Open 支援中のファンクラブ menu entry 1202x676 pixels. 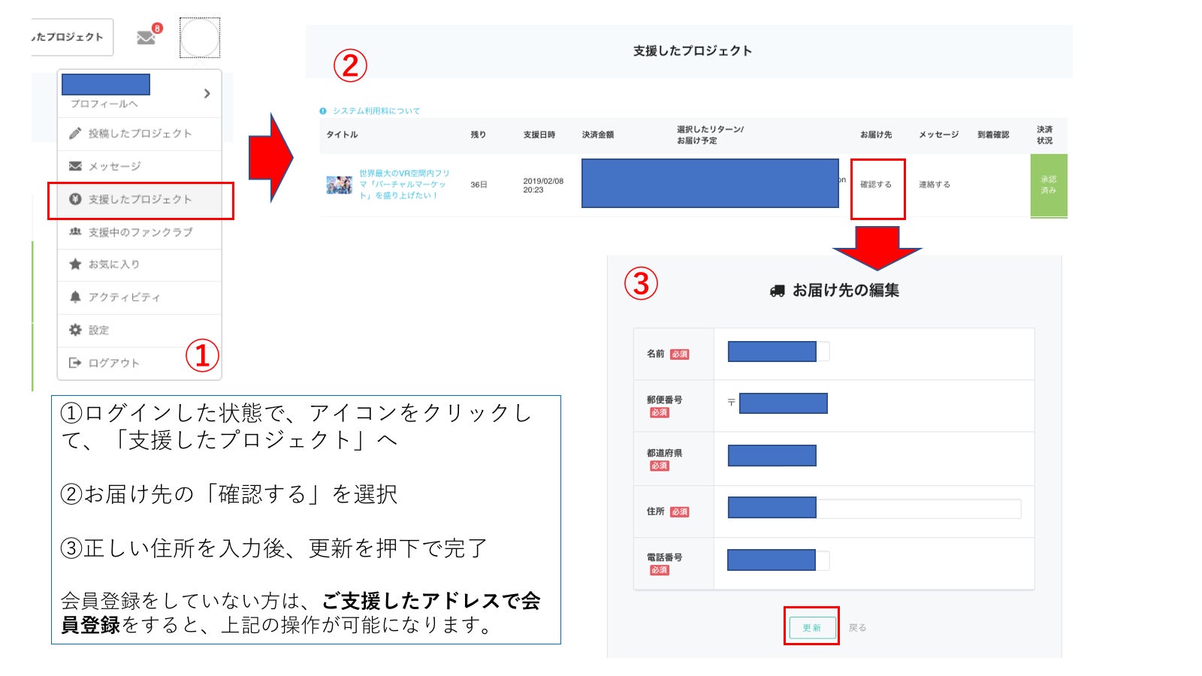[x=140, y=233]
